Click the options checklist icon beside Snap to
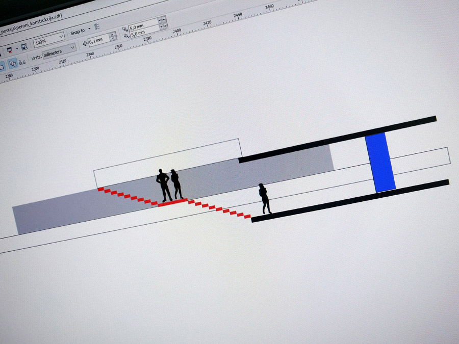Screen dimensions: 459x344 pos(97,27)
